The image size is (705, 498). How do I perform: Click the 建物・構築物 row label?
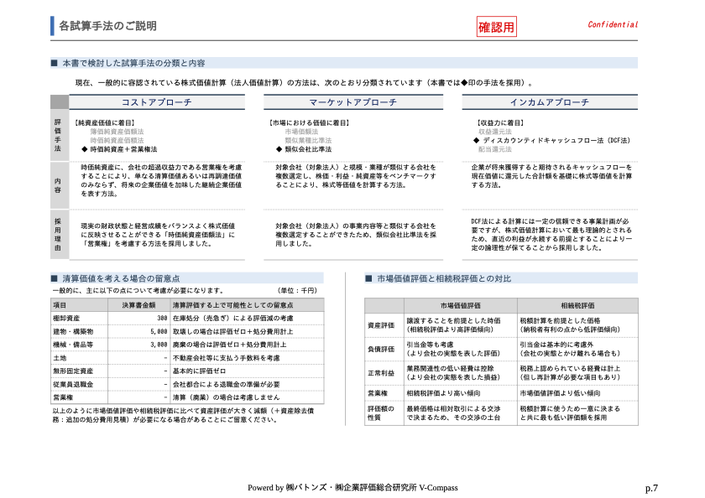tap(73, 331)
